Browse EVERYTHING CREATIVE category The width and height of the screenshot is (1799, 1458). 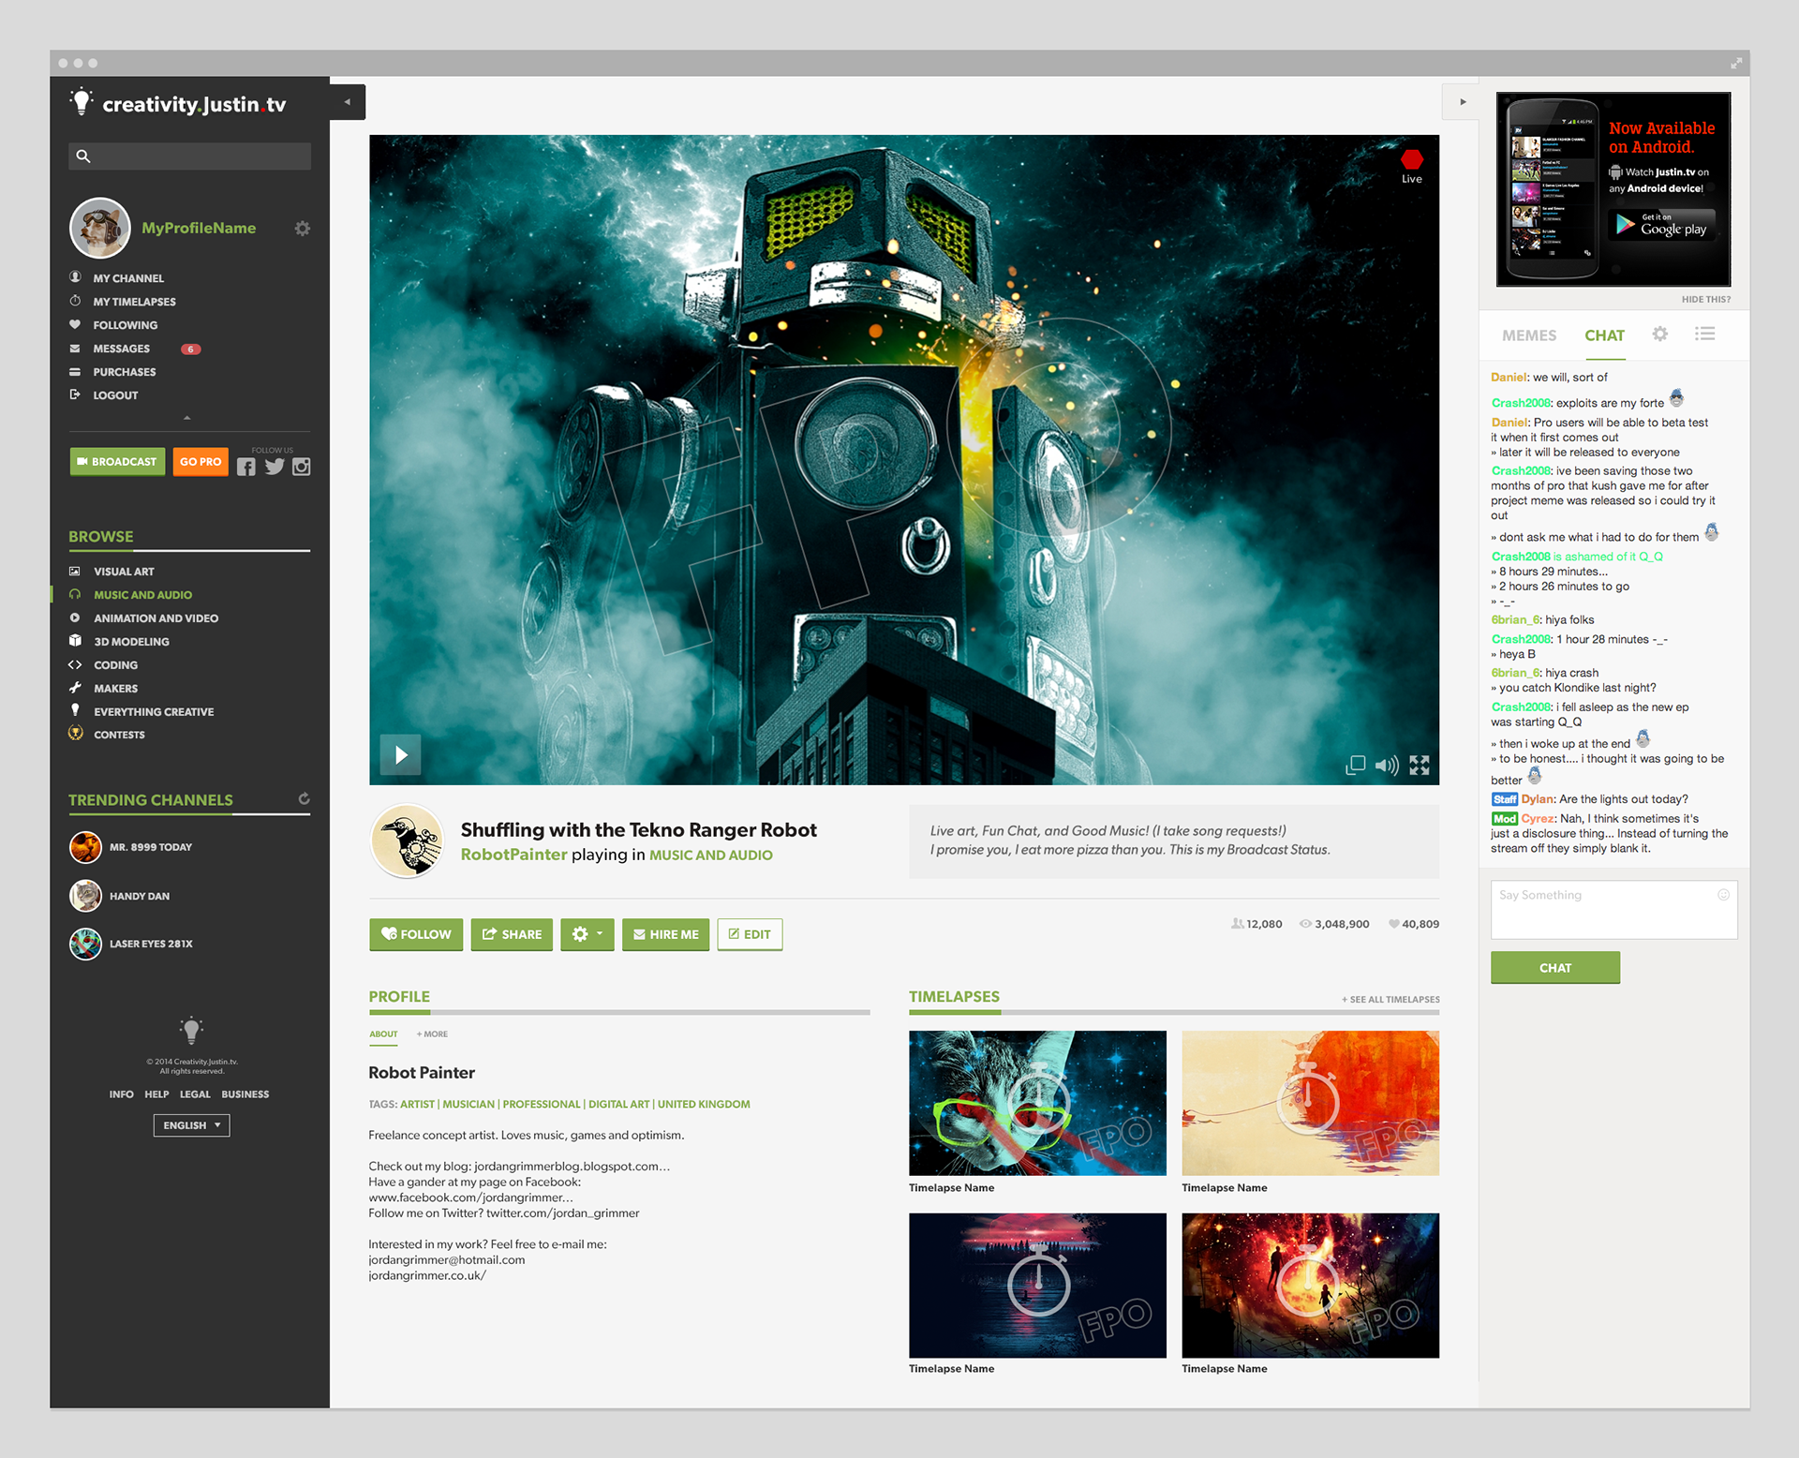[x=154, y=712]
